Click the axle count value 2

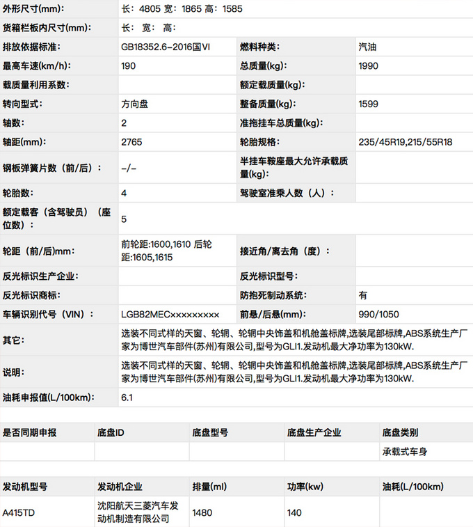pyautogui.click(x=124, y=123)
